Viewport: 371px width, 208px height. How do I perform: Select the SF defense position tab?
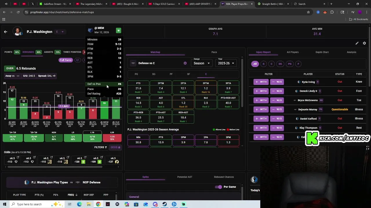[x=188, y=74]
